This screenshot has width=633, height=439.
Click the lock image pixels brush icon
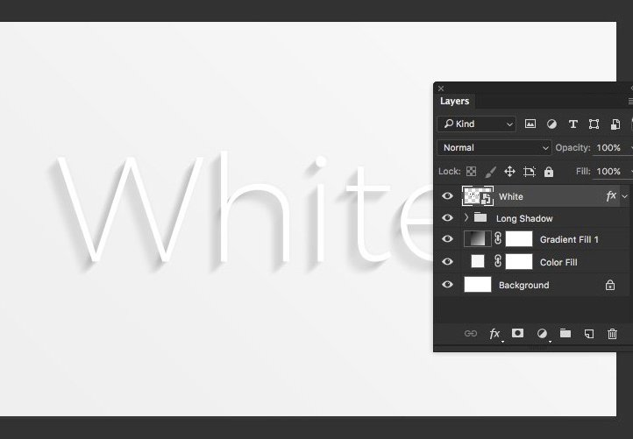(x=490, y=172)
